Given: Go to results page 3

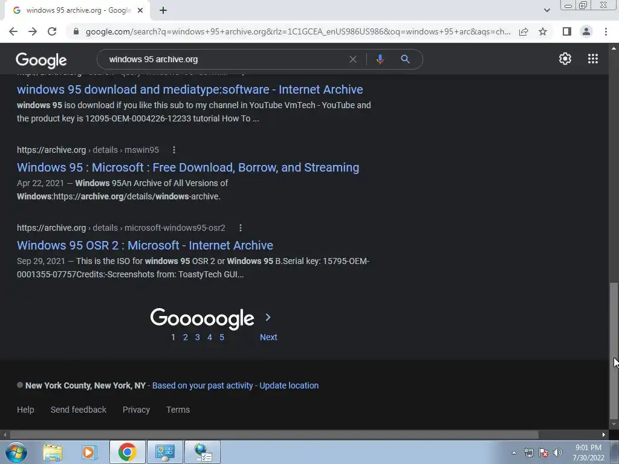Looking at the screenshot, I should tap(198, 337).
